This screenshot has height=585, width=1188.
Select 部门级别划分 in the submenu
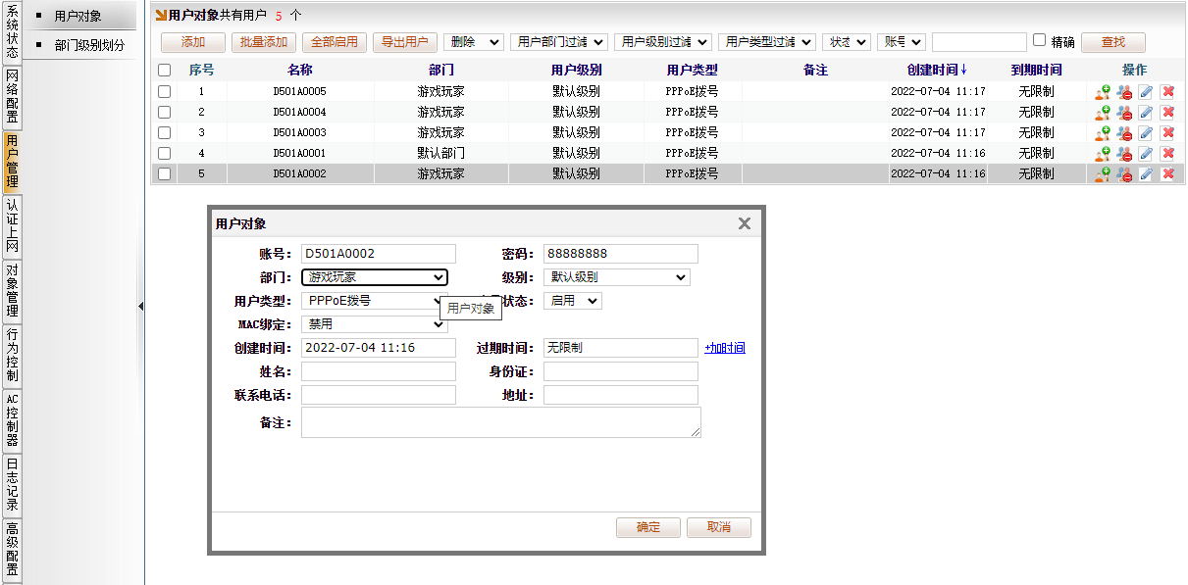point(89,45)
